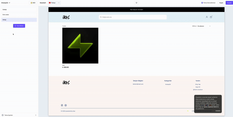The width and height of the screenshot is (233, 117).
Task: Click the ikas logo in the header
Action: (66, 17)
